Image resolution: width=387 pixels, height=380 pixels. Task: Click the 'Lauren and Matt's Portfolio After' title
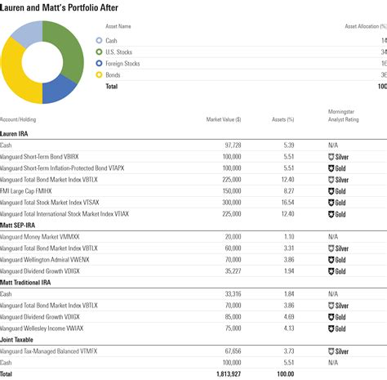pyautogui.click(x=59, y=7)
